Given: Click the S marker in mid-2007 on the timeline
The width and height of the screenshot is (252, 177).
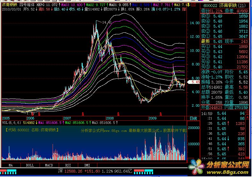Looking at the screenshot, I should click(83, 114).
